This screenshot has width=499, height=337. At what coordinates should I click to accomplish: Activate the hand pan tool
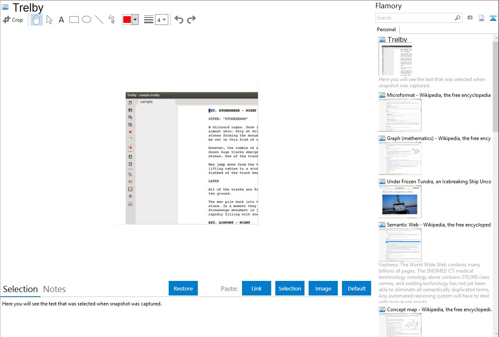tap(36, 20)
